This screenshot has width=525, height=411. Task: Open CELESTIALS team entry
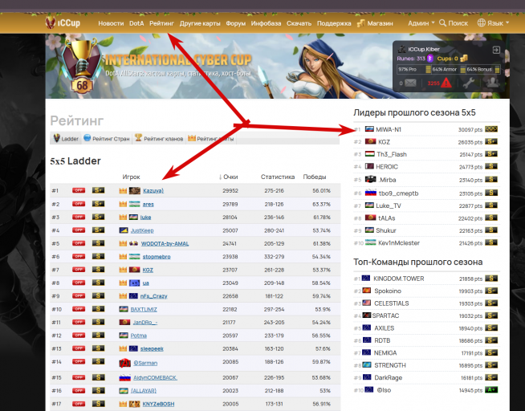click(392, 303)
